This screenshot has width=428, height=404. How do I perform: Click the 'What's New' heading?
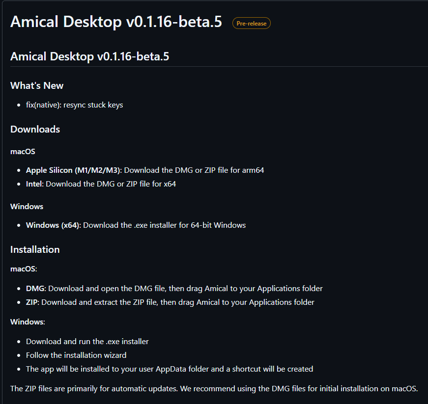37,85
